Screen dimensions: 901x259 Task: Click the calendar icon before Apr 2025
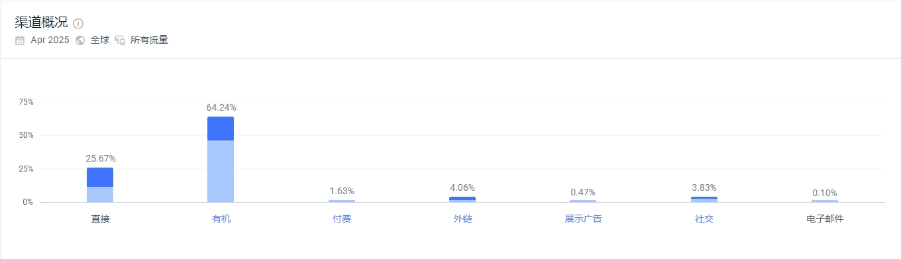coord(20,40)
